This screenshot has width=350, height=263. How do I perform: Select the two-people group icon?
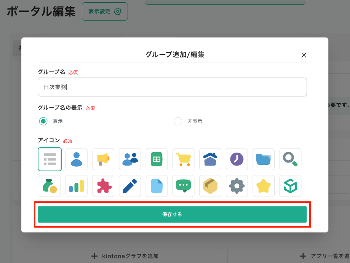pos(130,159)
